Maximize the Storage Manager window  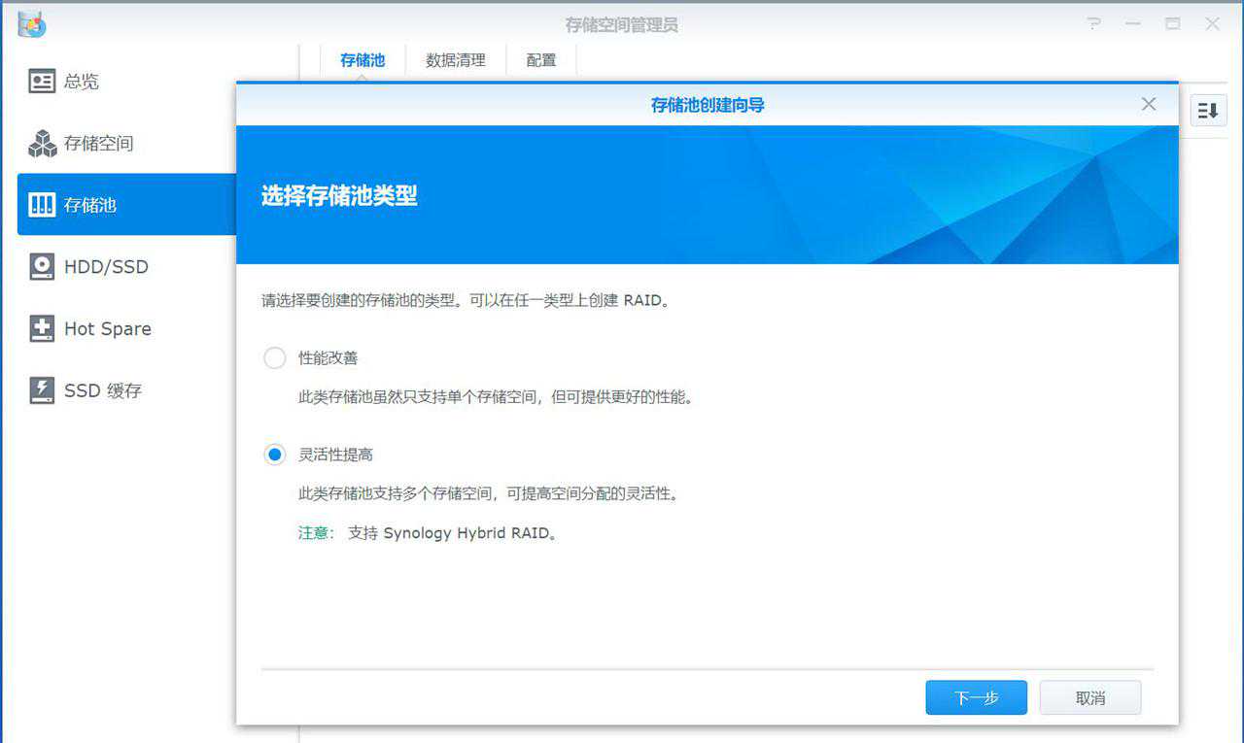1173,24
